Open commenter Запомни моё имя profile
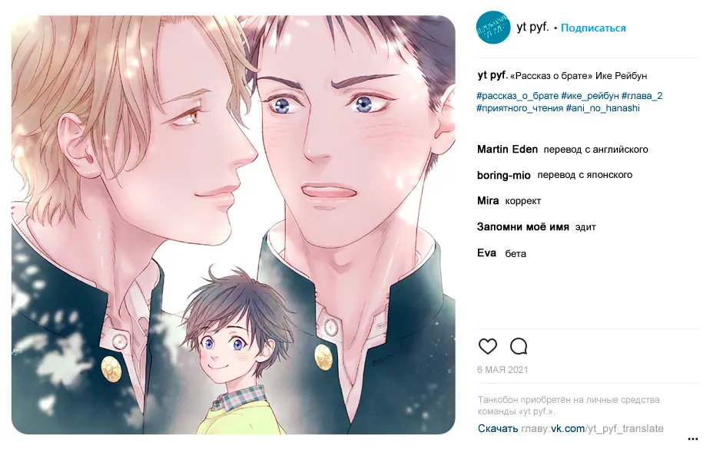This screenshot has height=452, width=713. (523, 226)
